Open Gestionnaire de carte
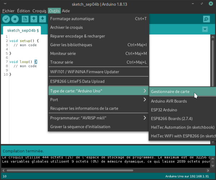The image size is (216, 180). [183, 92]
